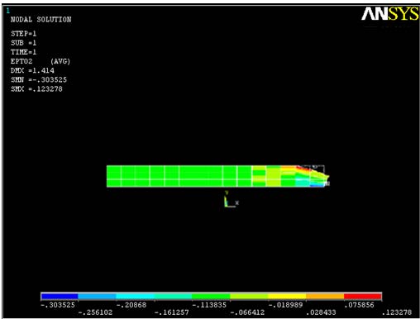Click legend value -.161257

coord(171,312)
